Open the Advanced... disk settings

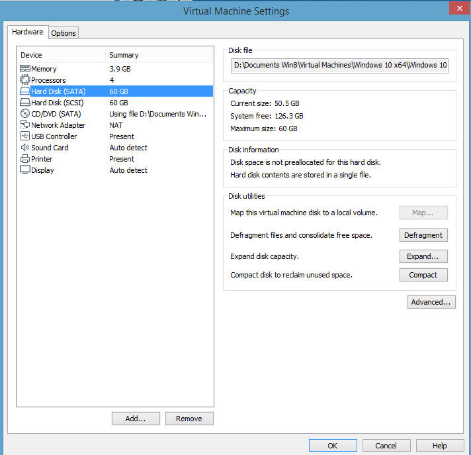pyautogui.click(x=431, y=302)
